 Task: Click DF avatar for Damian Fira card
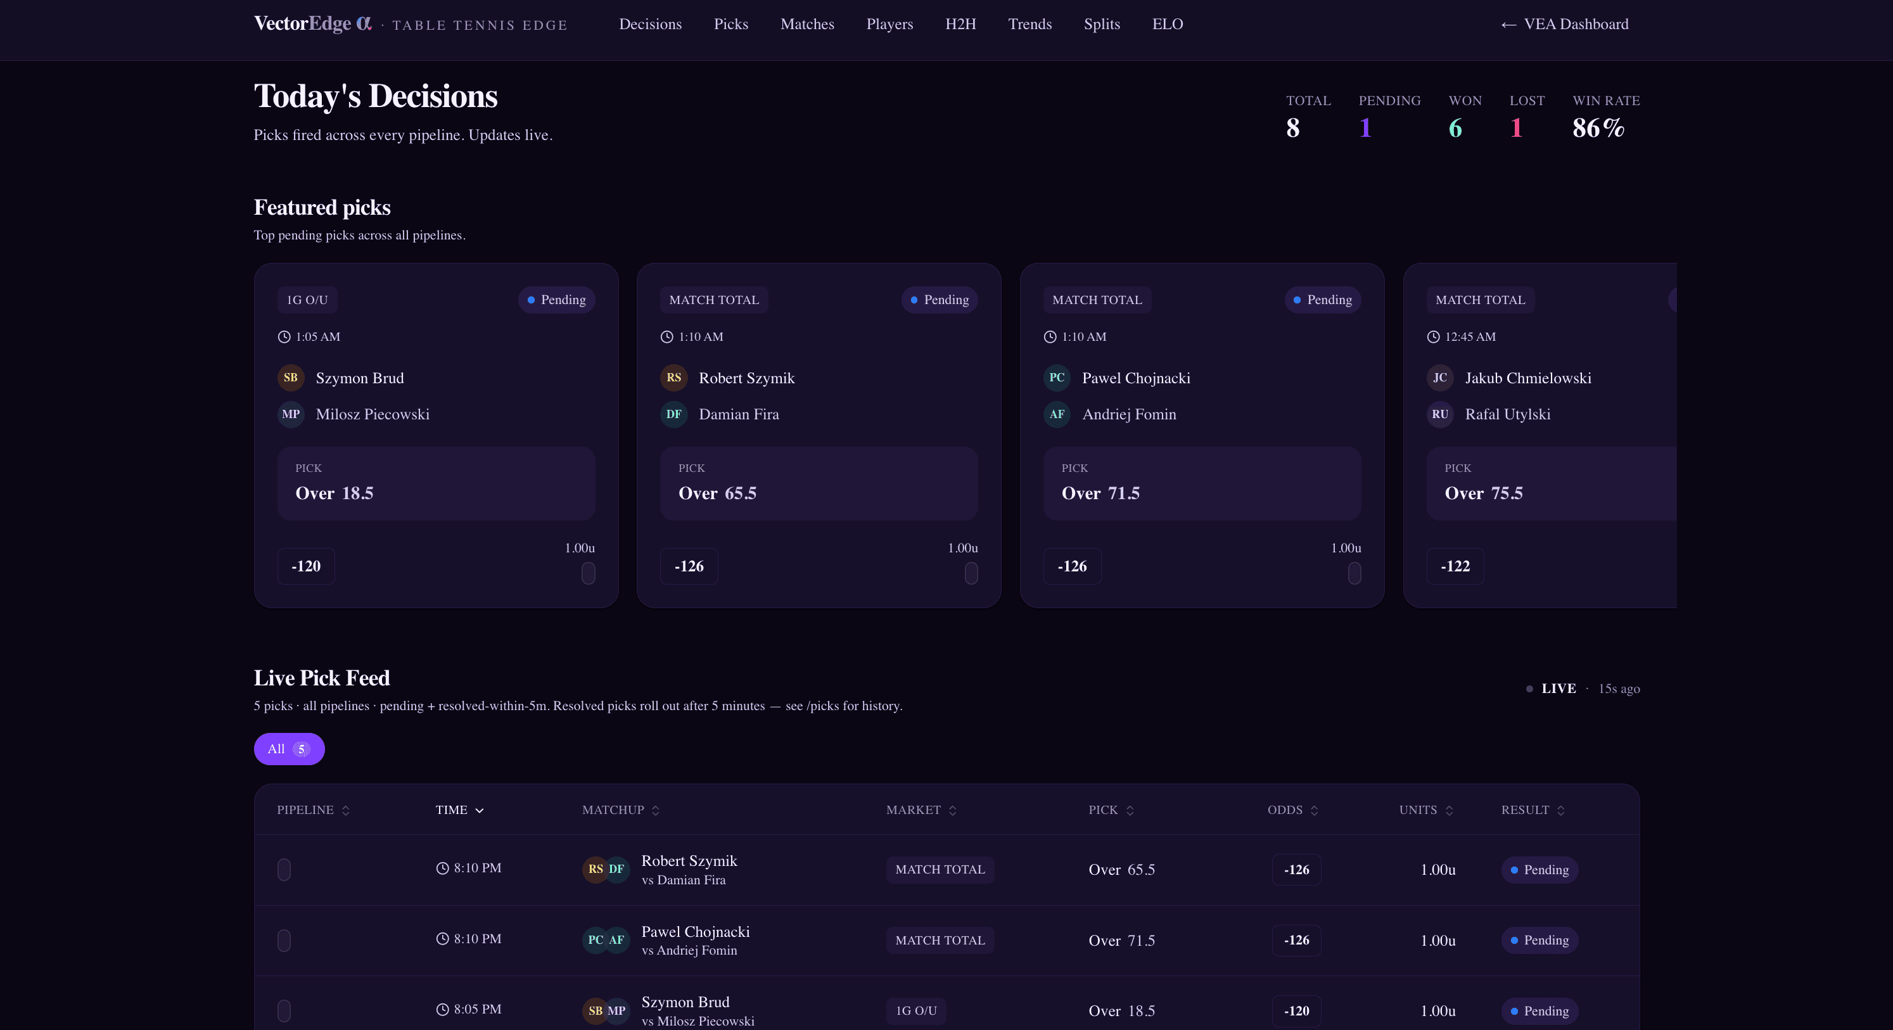coord(673,414)
